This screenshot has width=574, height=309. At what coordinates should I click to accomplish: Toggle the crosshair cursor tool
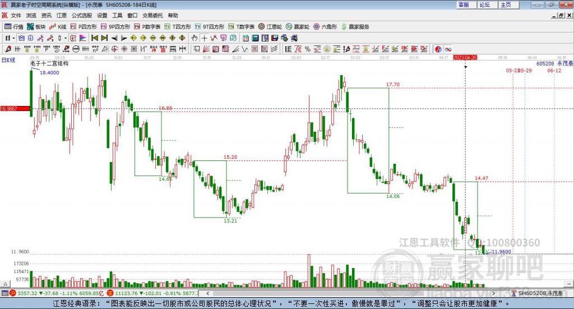205,38
